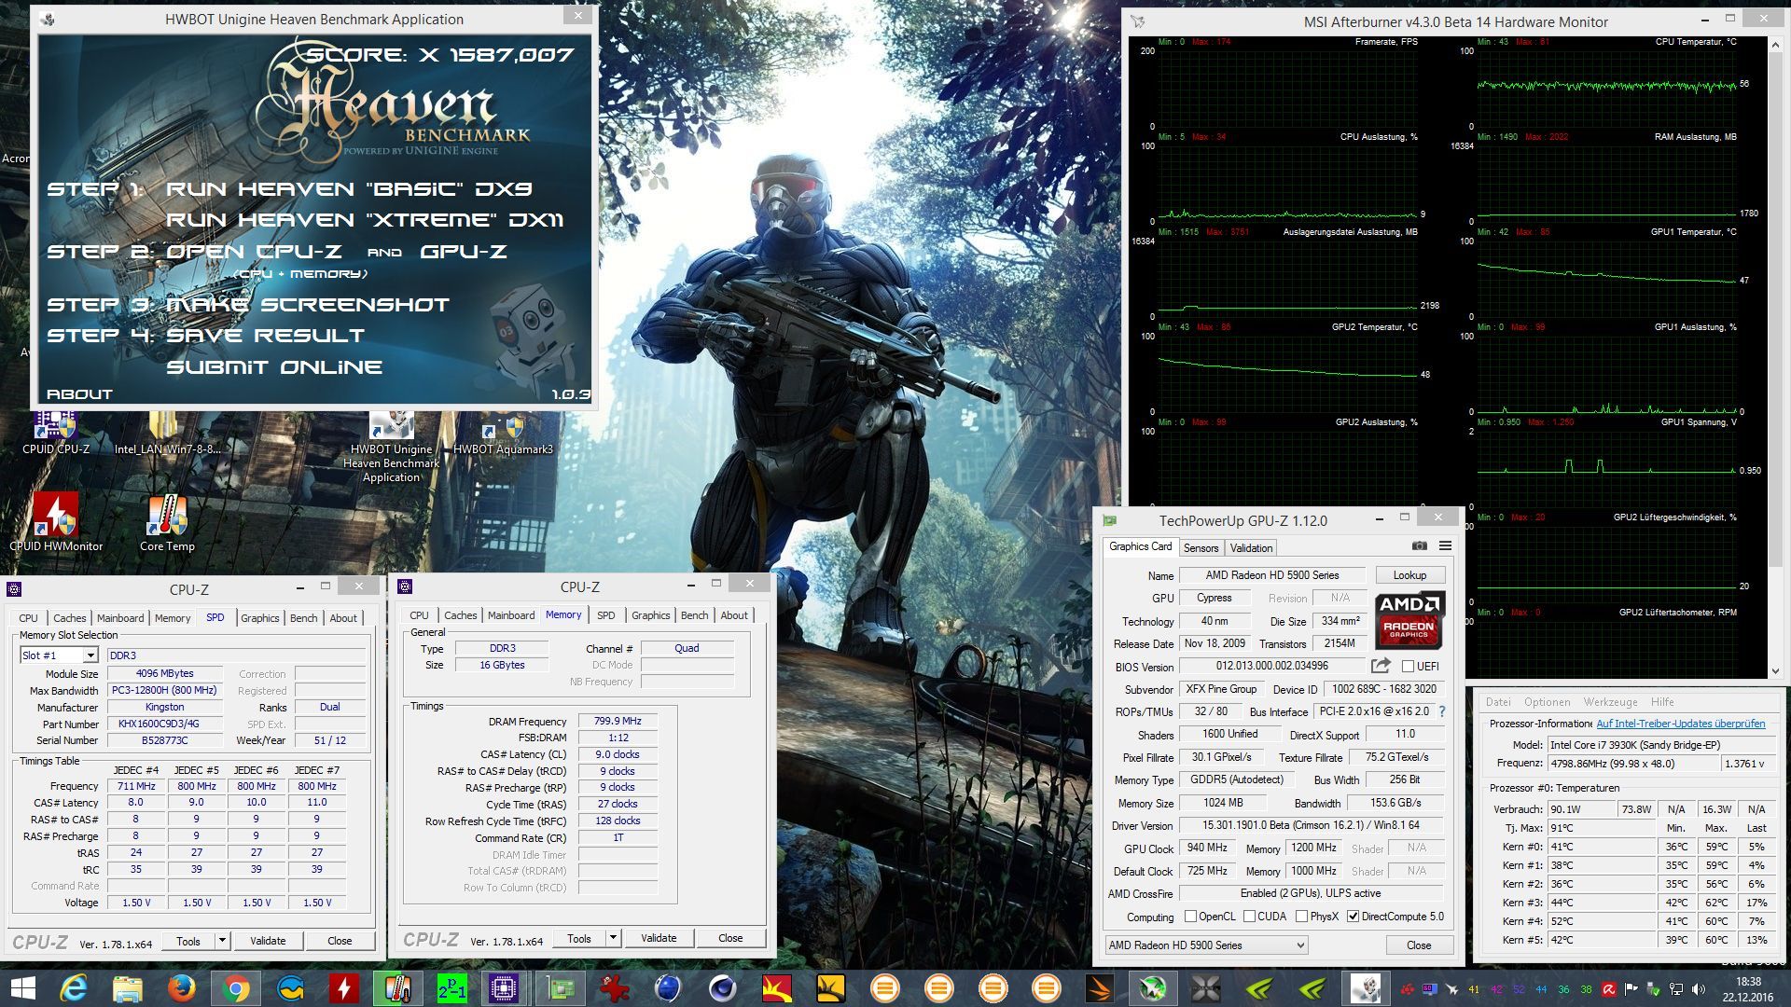Click ABOUT in the Heaven Benchmark window

pos(79,394)
